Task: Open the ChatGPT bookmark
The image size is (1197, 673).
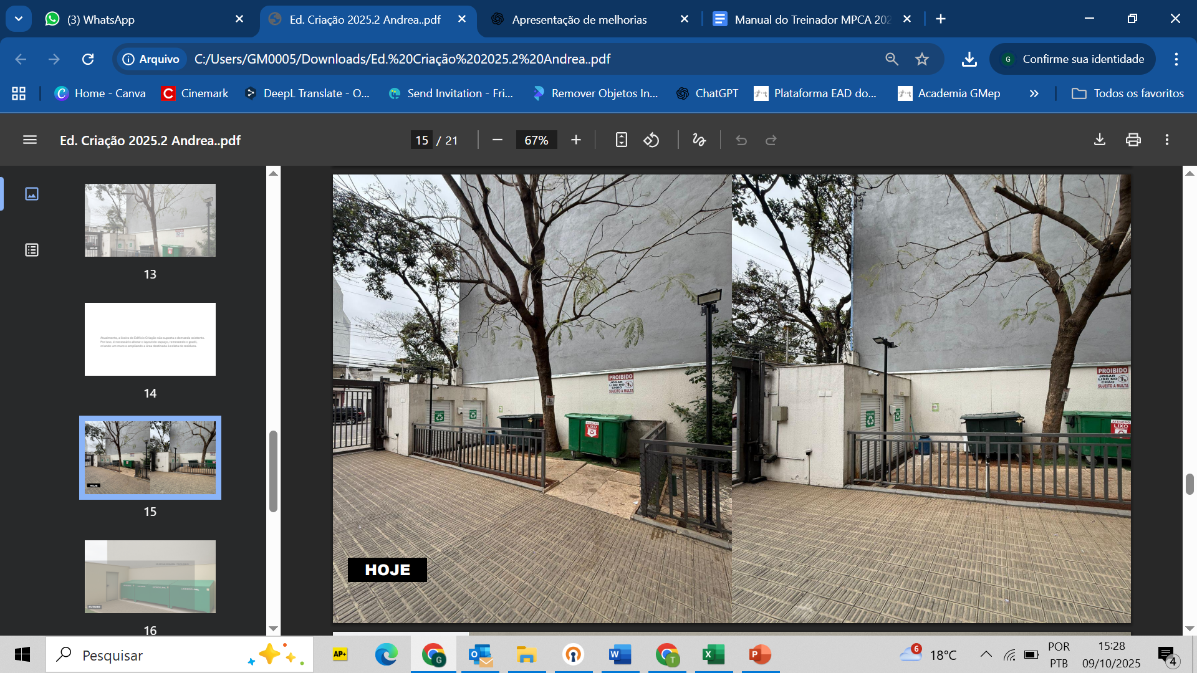Action: pos(708,93)
